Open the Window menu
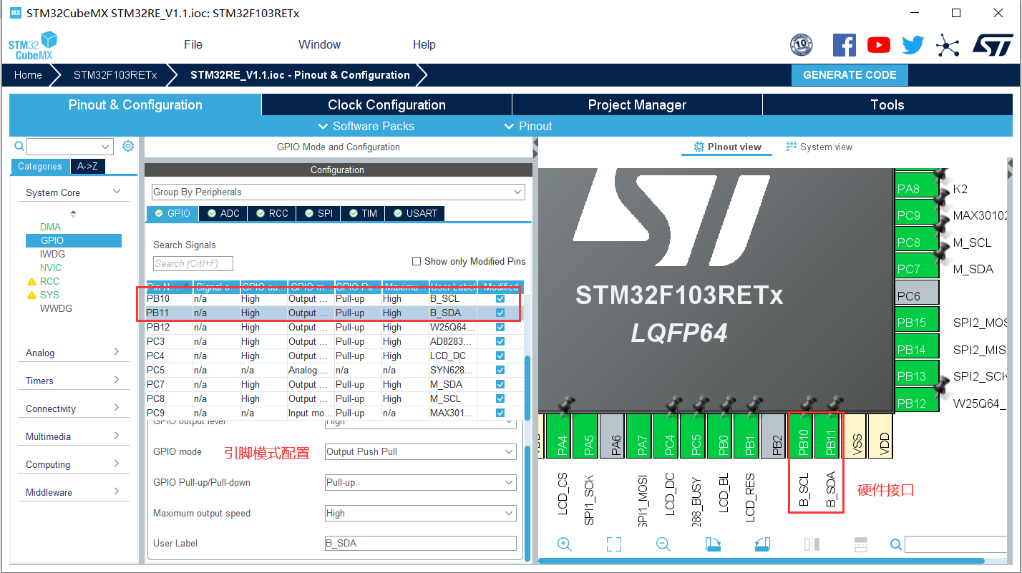Screen dimensions: 1022x573 [x=319, y=44]
